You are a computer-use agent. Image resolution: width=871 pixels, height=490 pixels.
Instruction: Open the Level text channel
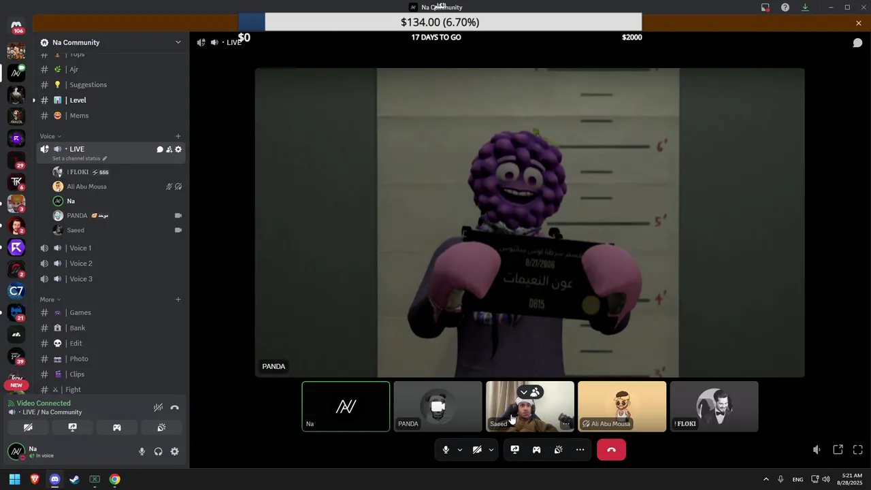coord(111,100)
